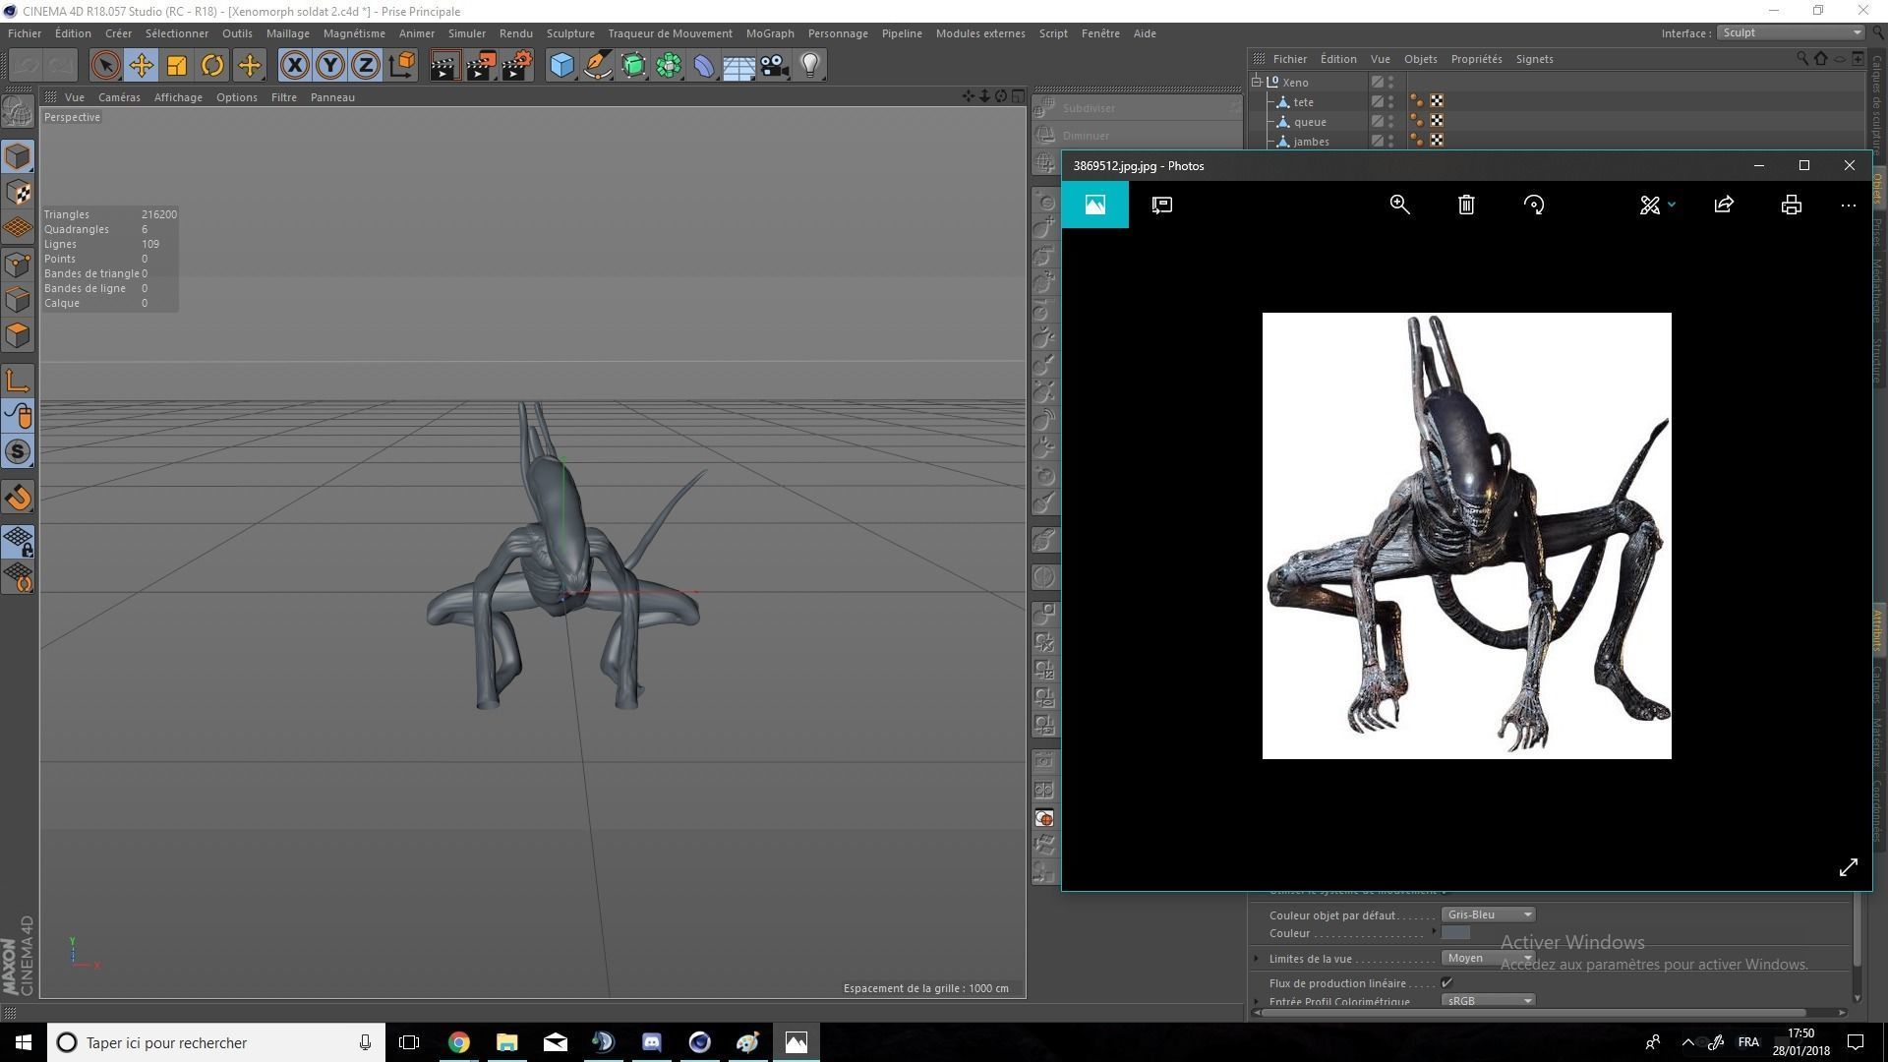Delete the photo with trash icon
The image size is (1888, 1062).
1466,205
